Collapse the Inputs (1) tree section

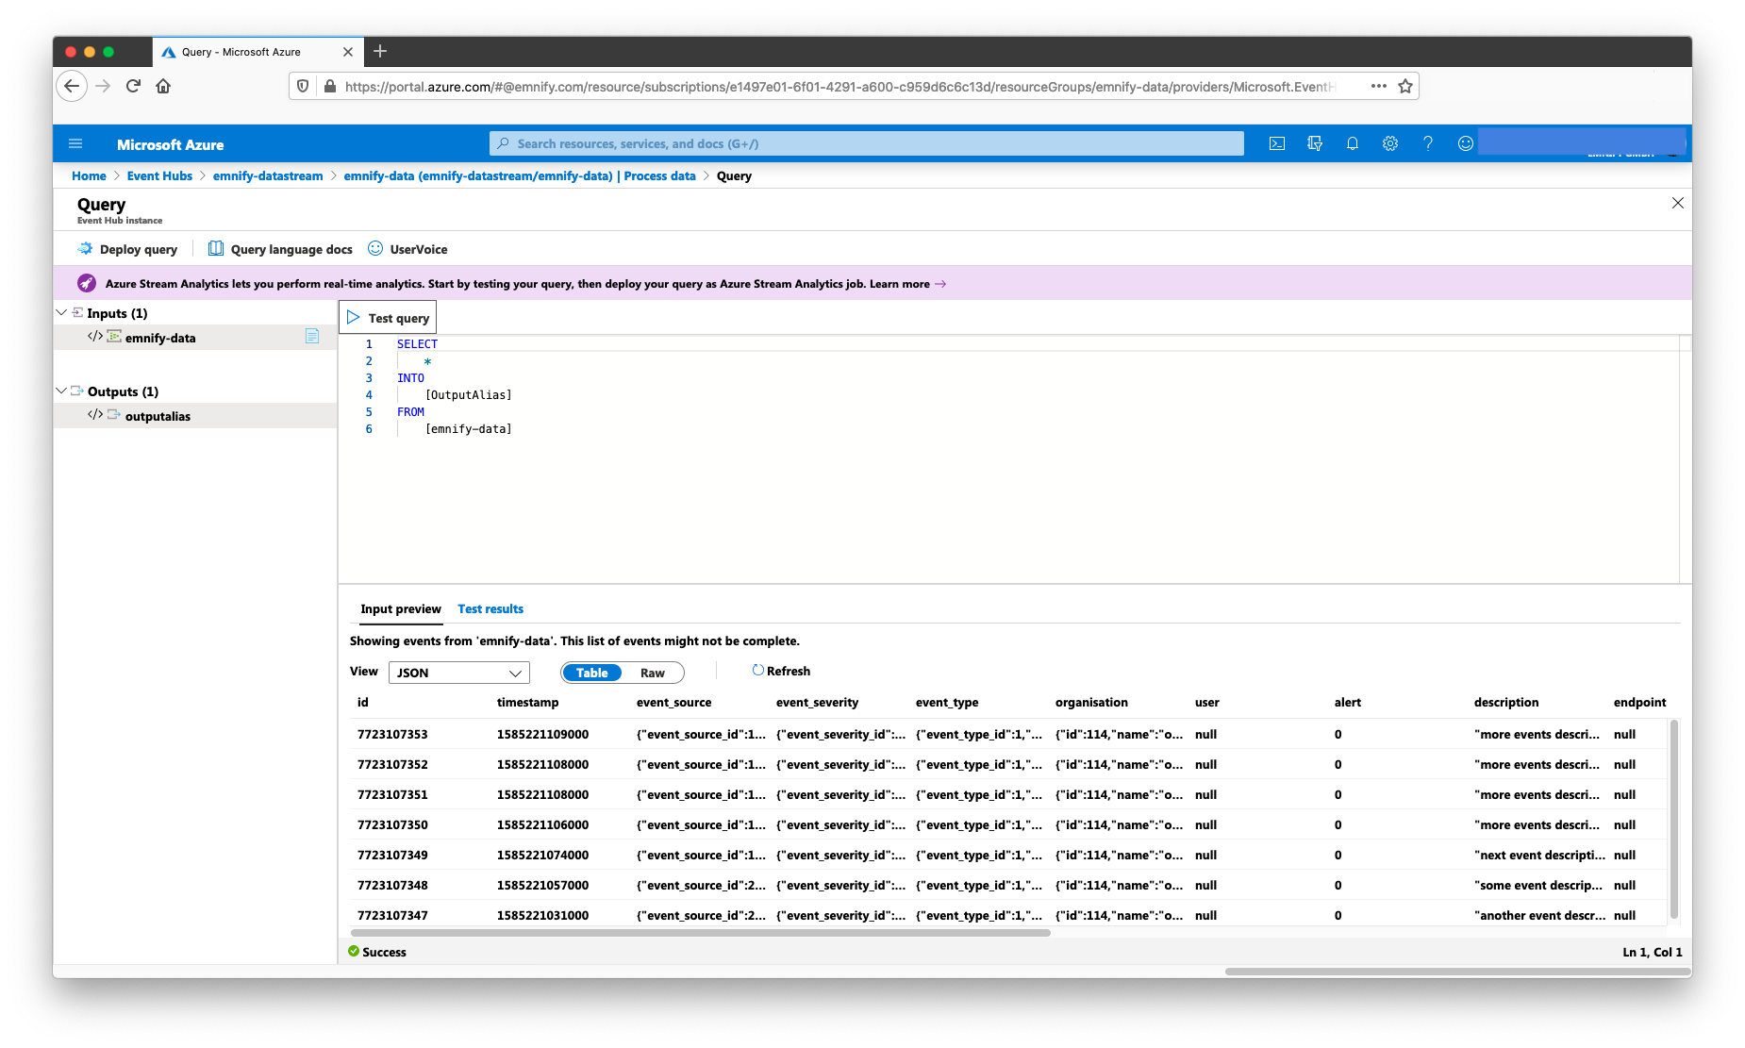pos(61,312)
